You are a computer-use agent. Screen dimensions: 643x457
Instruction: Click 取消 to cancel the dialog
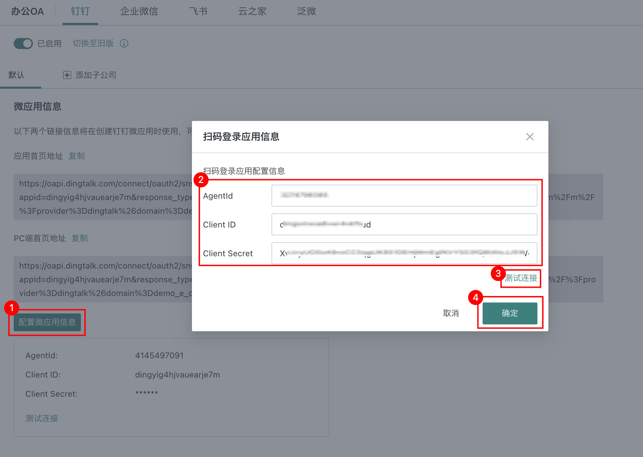click(451, 313)
